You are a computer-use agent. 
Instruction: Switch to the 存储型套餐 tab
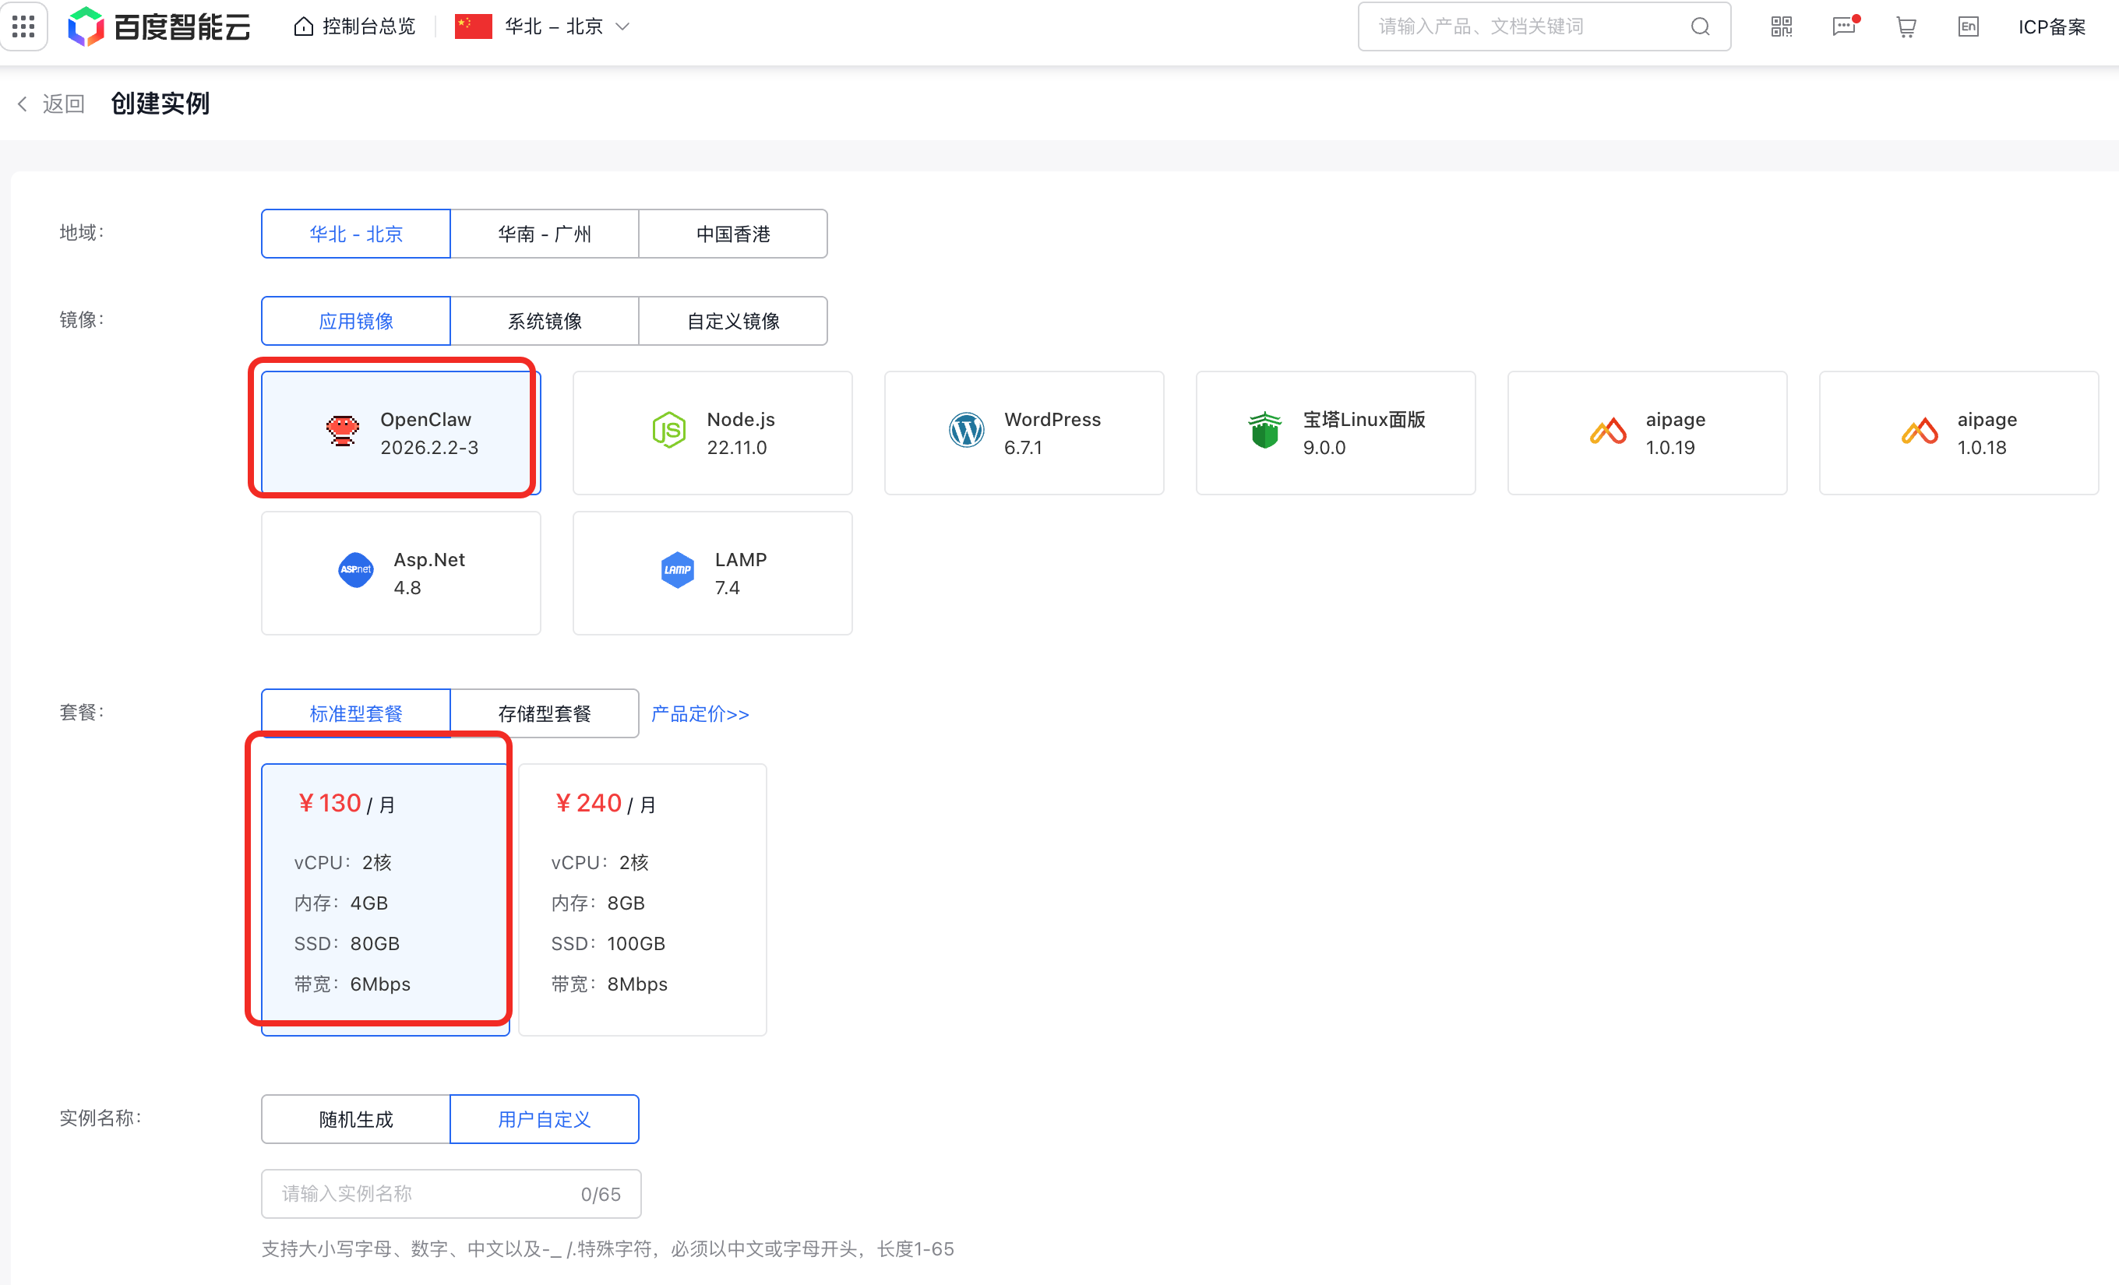[x=545, y=713]
